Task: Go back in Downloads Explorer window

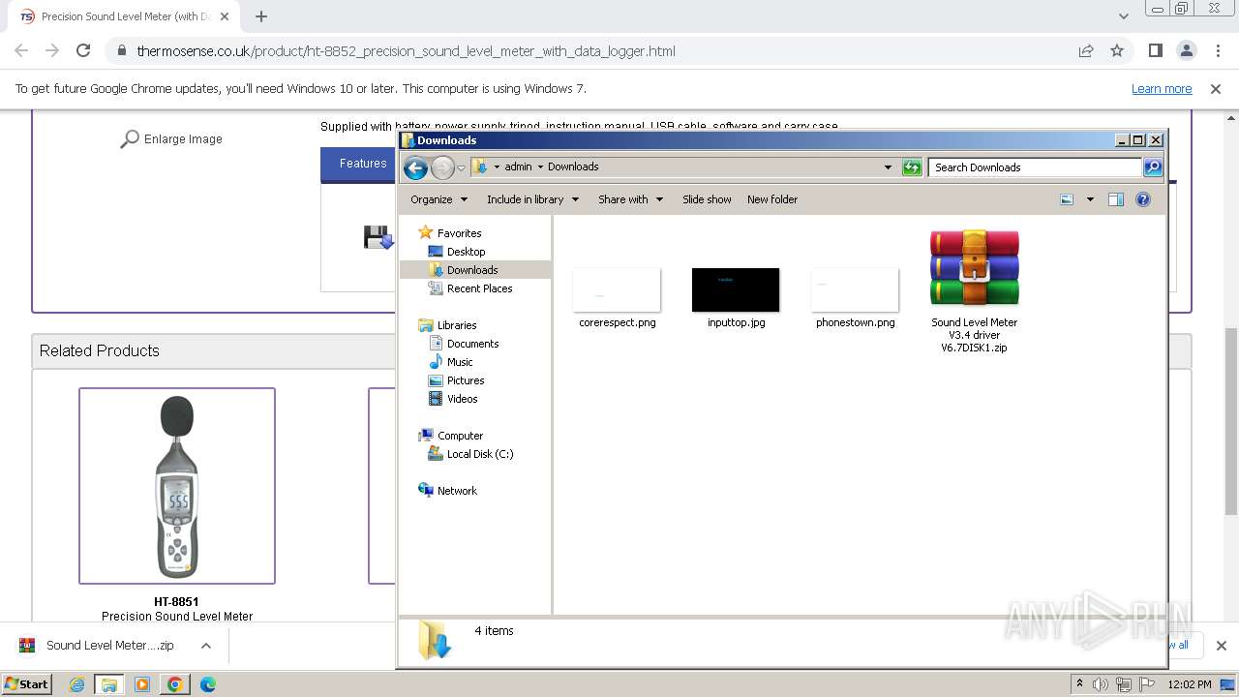Action: tap(415, 167)
